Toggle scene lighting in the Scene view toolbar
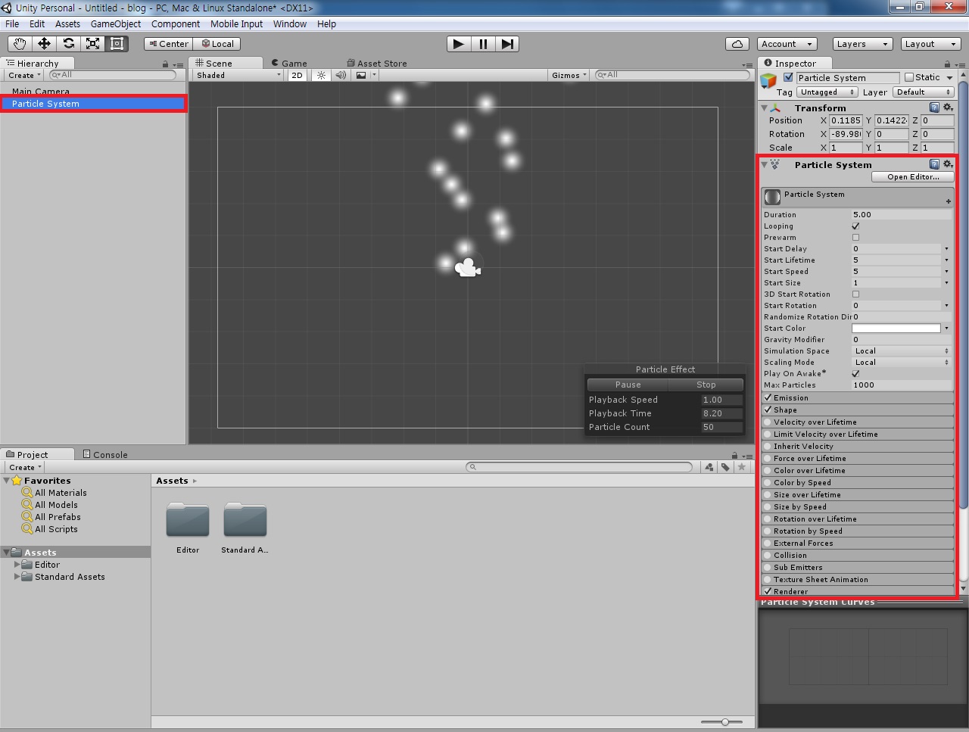Image resolution: width=969 pixels, height=732 pixels. coord(321,75)
